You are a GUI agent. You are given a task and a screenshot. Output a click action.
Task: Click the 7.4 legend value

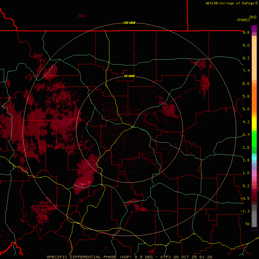pyautogui.click(x=246, y=71)
